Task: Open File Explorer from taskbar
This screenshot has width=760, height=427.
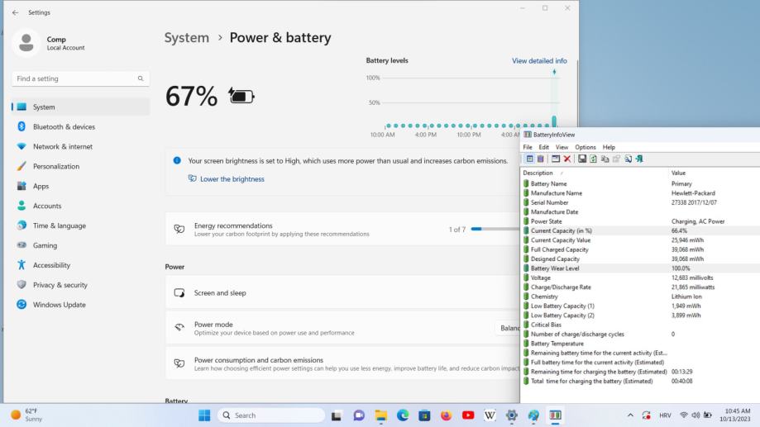Action: 381,415
